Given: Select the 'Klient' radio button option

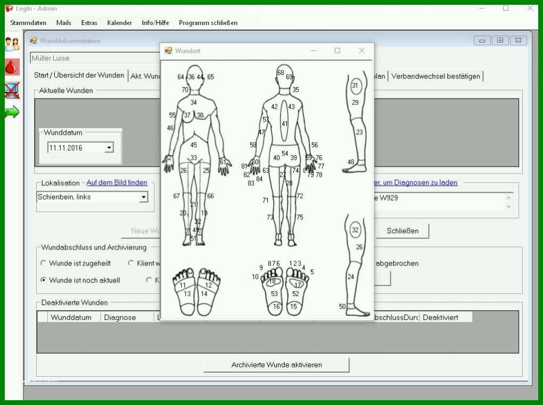Looking at the screenshot, I should tap(131, 263).
